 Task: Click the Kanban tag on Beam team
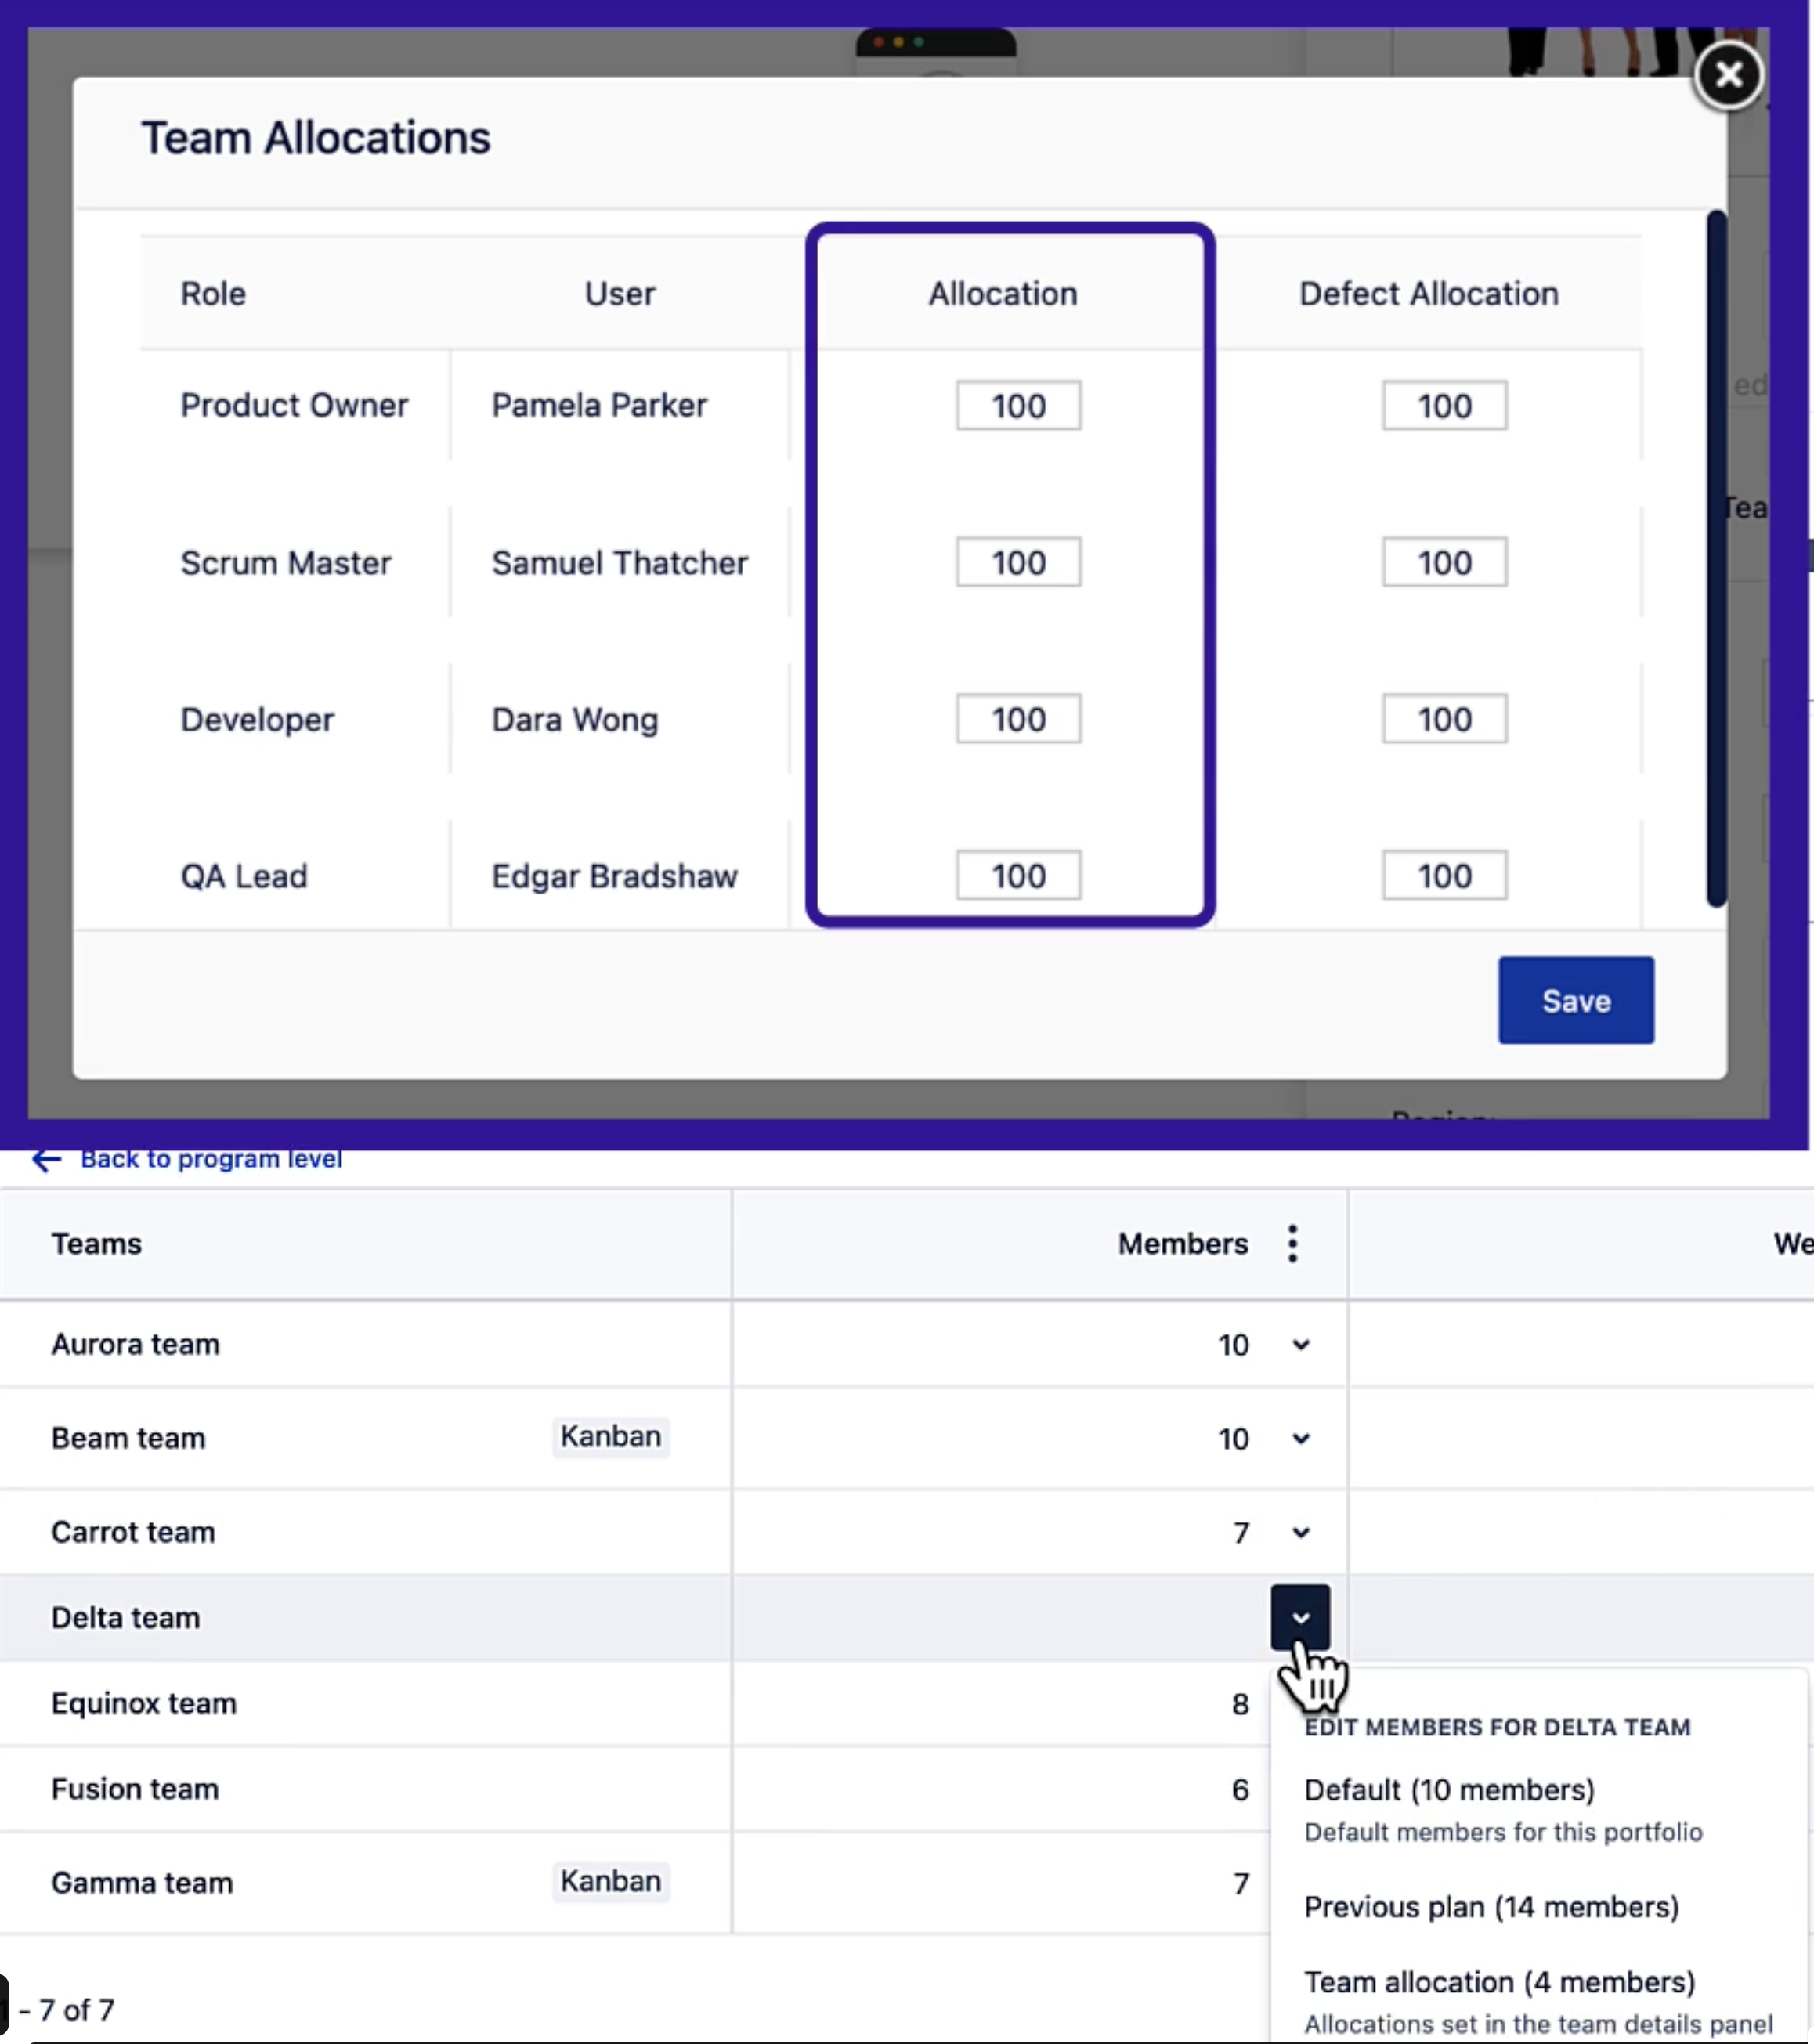(610, 1437)
